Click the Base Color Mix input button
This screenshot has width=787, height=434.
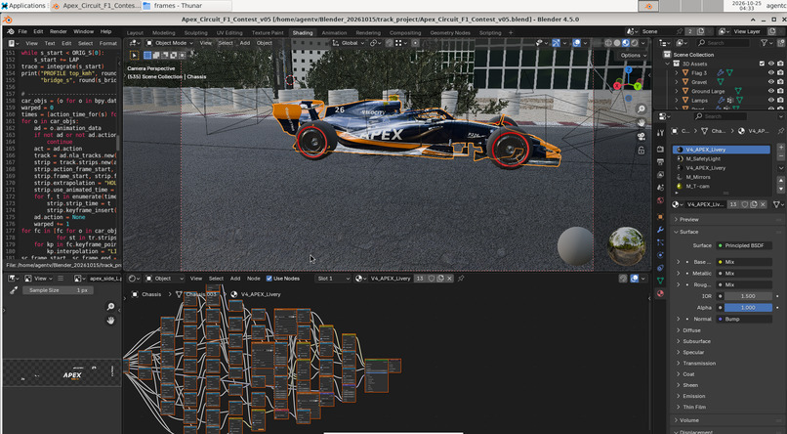(x=744, y=262)
